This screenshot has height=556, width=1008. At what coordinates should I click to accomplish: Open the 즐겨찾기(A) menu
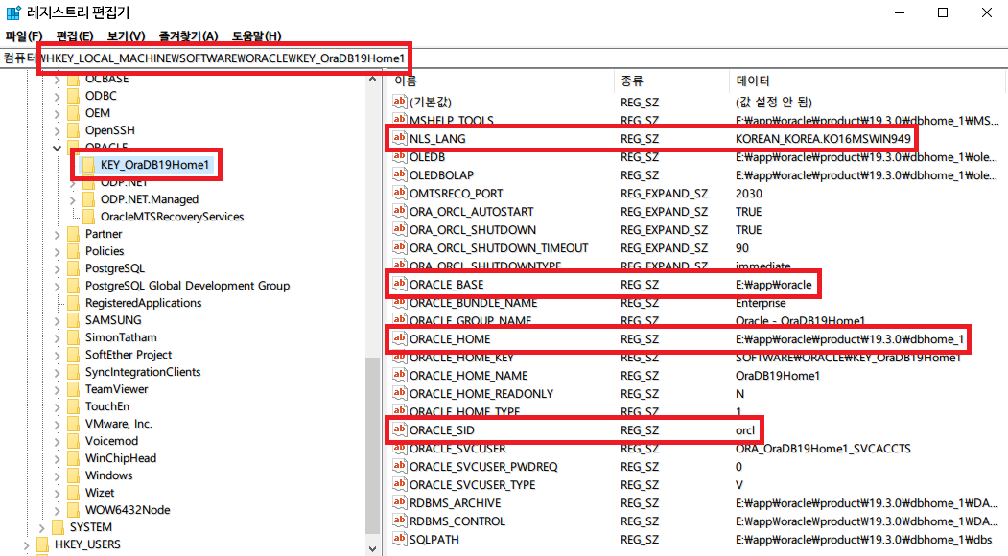coord(188,36)
